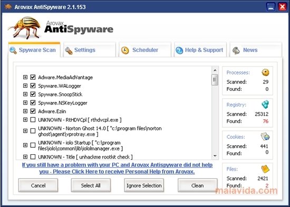Click the title bar beetle icon

pos(8,7)
